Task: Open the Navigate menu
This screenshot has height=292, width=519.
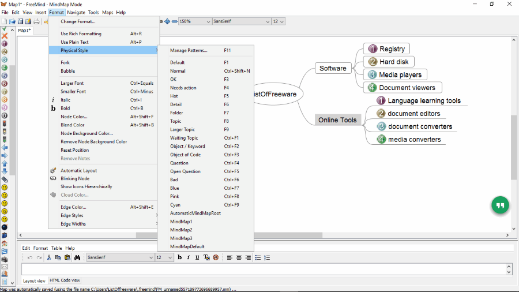Action: tap(76, 12)
